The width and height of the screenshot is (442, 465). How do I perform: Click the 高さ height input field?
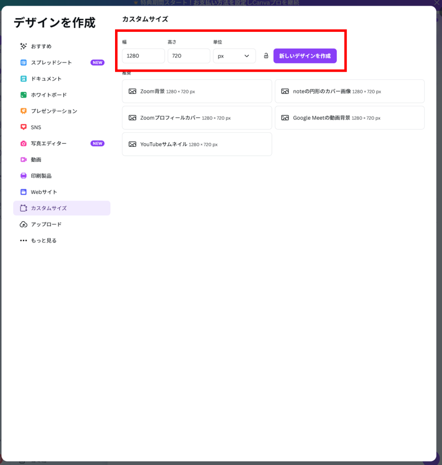tap(188, 56)
